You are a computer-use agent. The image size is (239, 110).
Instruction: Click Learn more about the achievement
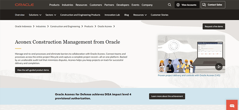(x=167, y=96)
